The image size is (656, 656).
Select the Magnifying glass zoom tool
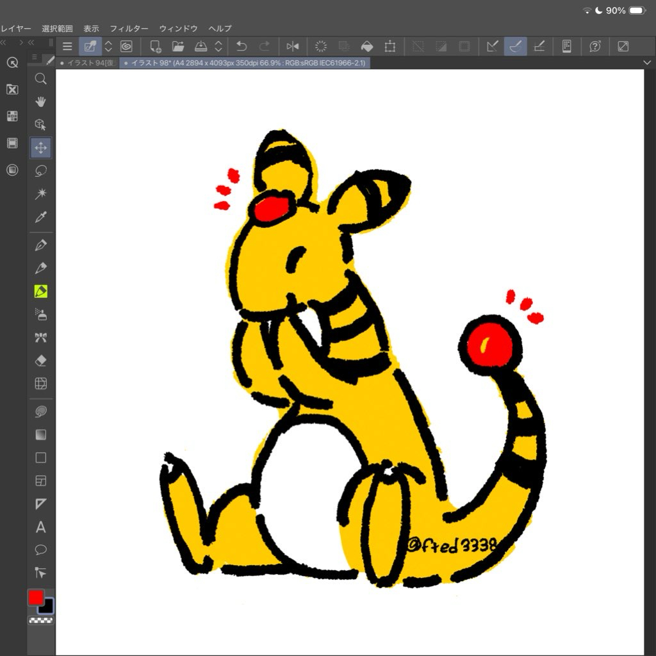pyautogui.click(x=40, y=79)
